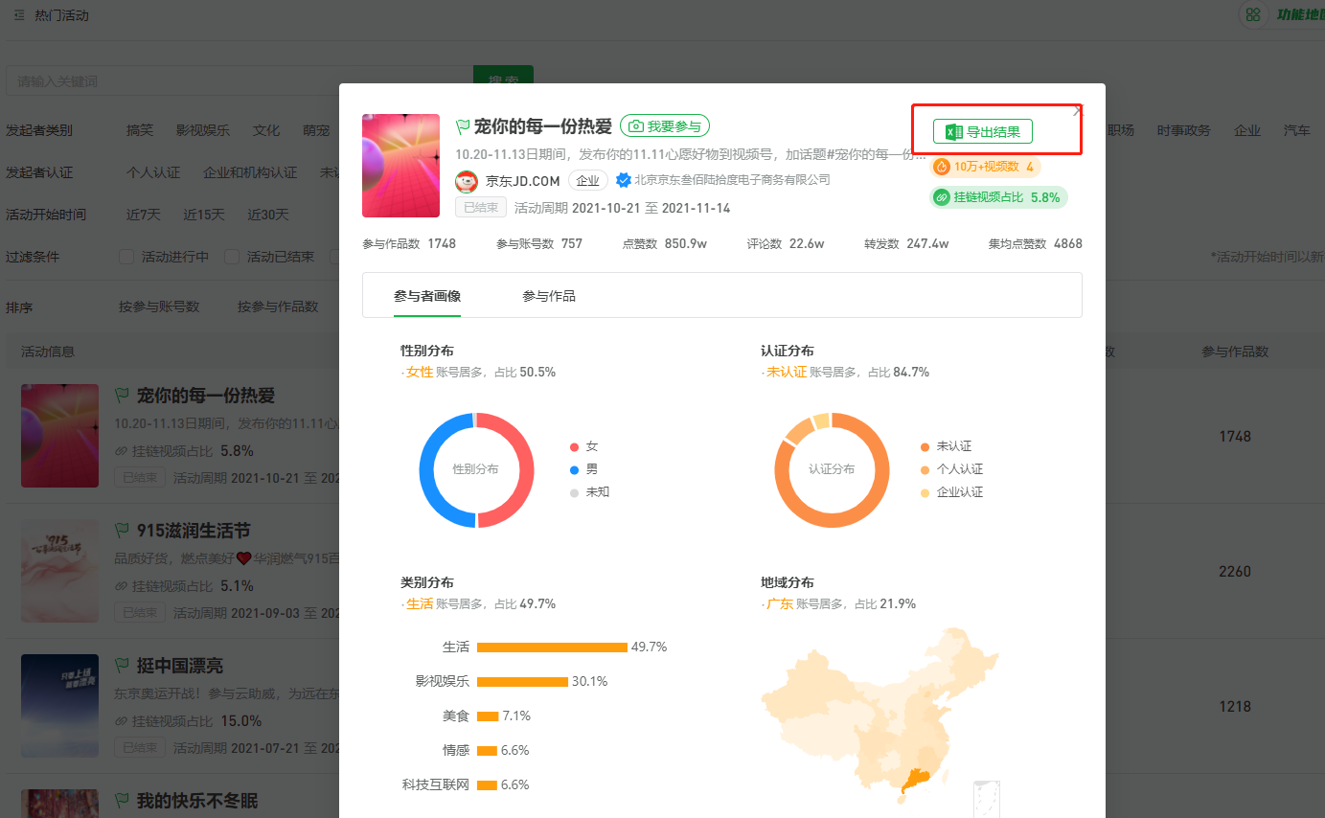The height and width of the screenshot is (818, 1325).
Task: Sort by 按参与账号数
Action: tap(159, 307)
